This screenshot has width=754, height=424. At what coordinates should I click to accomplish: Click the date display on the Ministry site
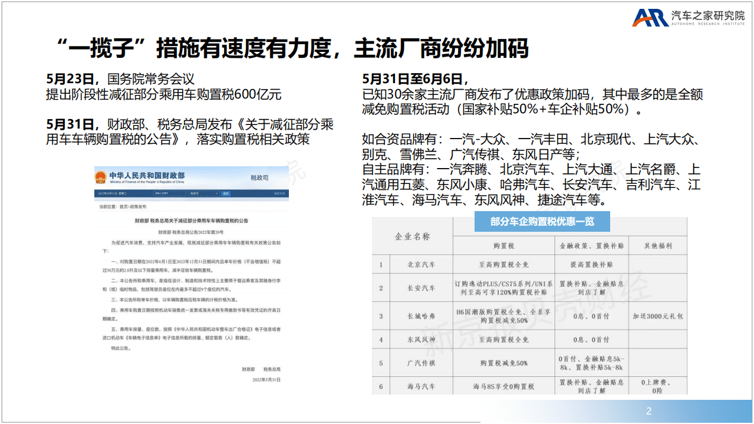pyautogui.click(x=113, y=193)
